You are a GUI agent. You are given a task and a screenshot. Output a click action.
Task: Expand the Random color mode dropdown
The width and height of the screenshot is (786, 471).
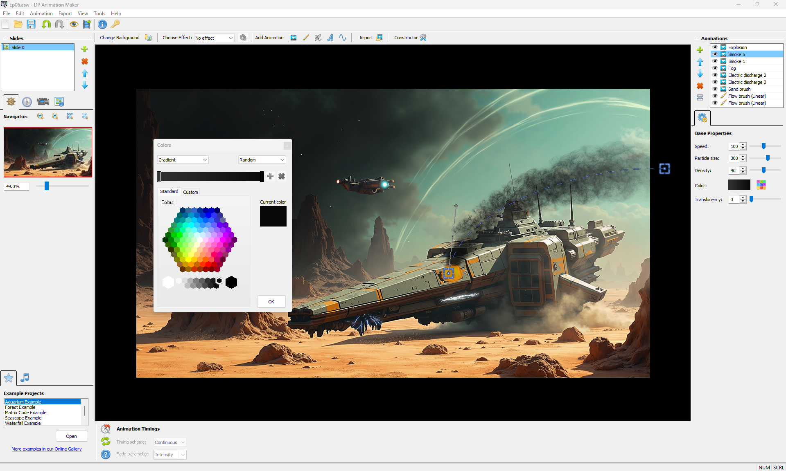pyautogui.click(x=262, y=160)
